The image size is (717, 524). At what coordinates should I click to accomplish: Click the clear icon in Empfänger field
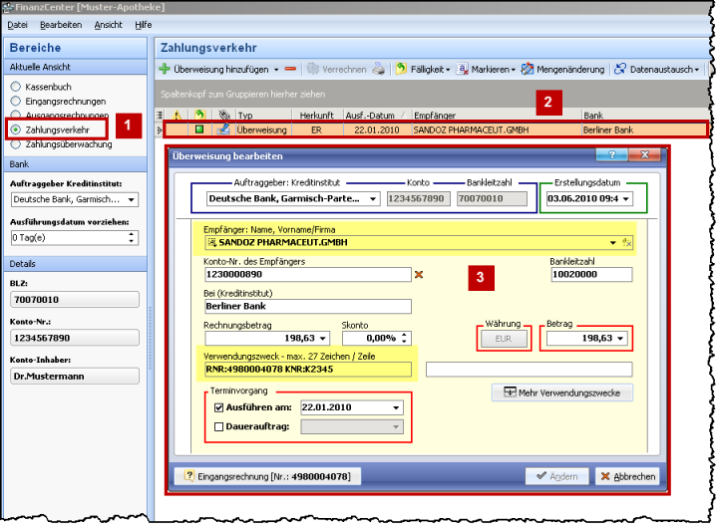(x=626, y=242)
